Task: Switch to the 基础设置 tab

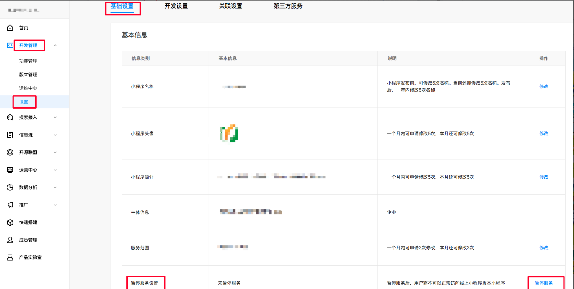Action: [122, 6]
